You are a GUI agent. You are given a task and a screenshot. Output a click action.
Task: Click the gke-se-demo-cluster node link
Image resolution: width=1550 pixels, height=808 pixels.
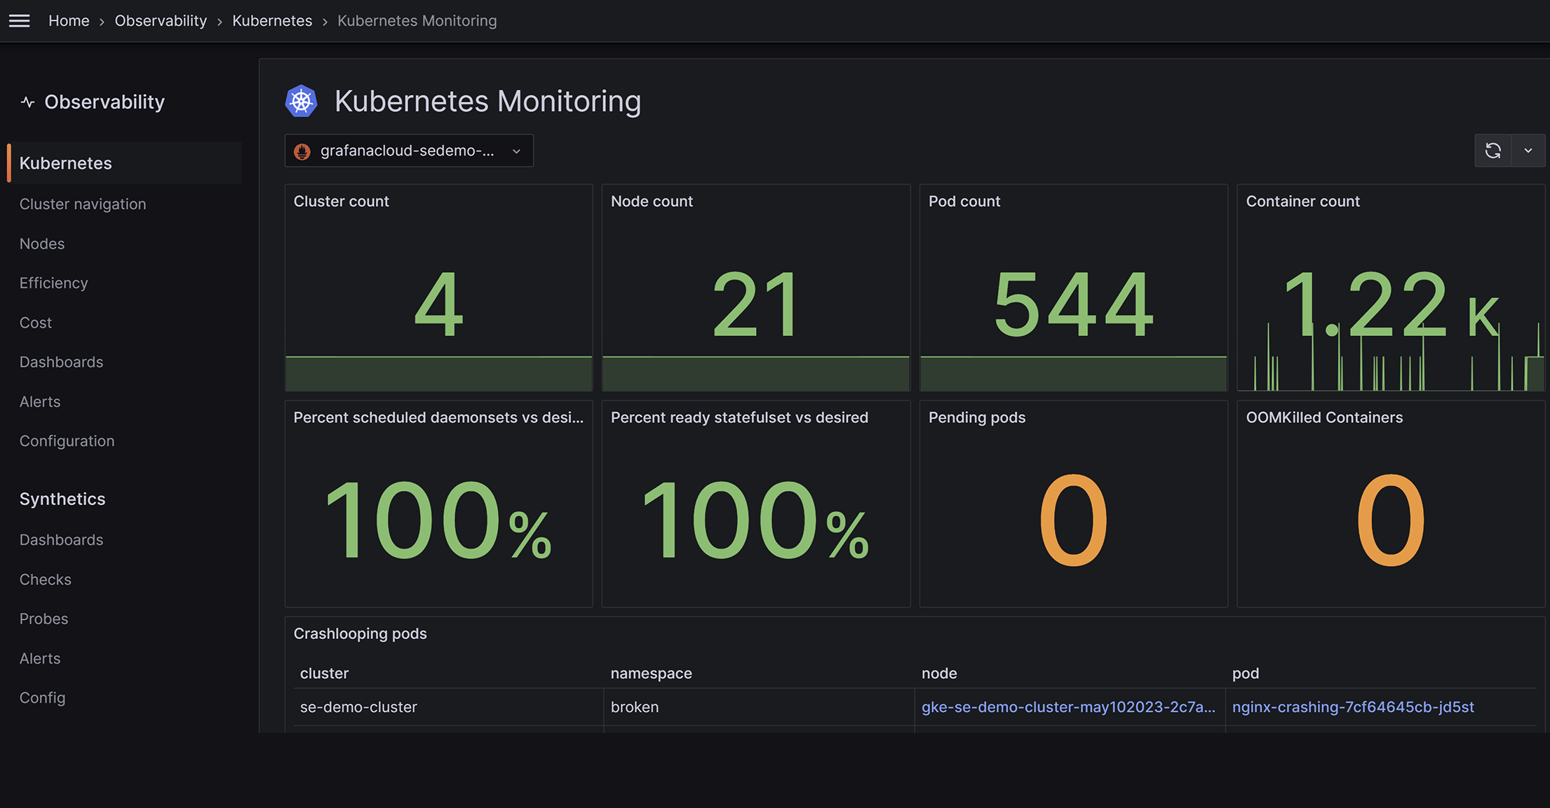[1067, 707]
